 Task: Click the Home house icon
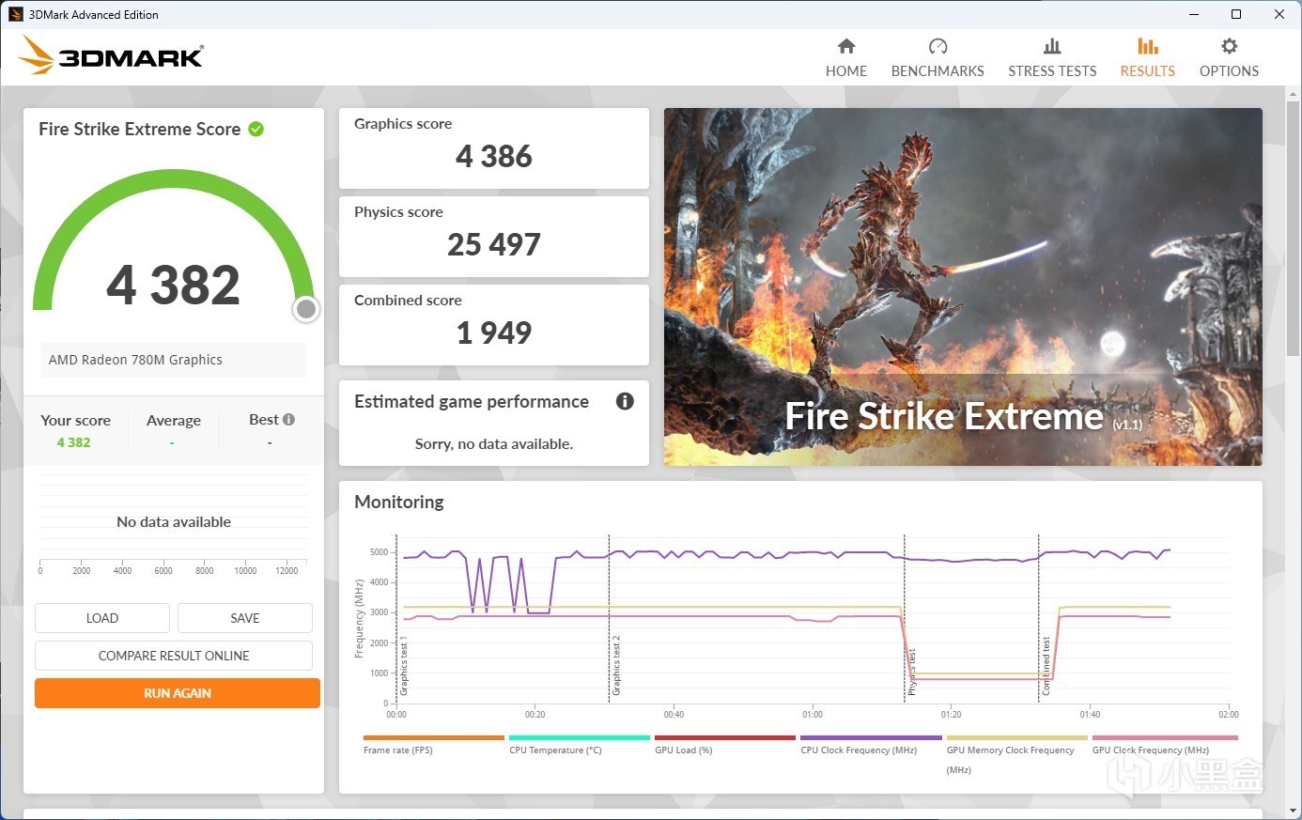846,46
